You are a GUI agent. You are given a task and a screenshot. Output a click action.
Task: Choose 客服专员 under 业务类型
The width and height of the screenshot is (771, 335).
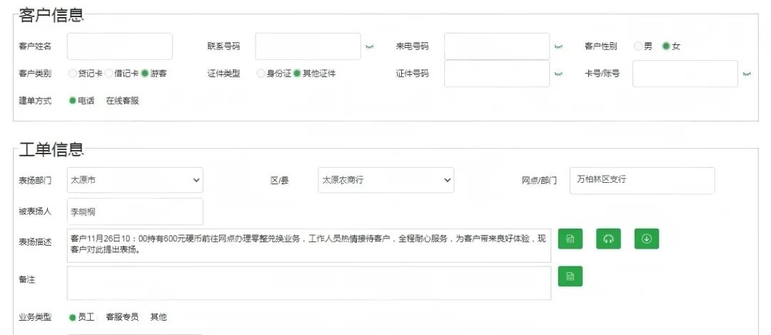(x=122, y=316)
